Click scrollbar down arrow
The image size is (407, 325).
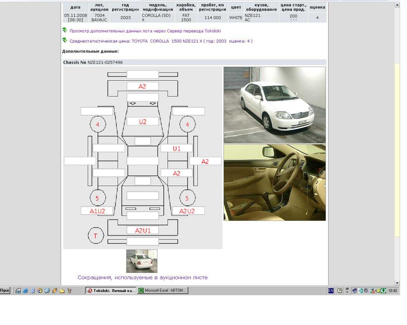click(397, 283)
